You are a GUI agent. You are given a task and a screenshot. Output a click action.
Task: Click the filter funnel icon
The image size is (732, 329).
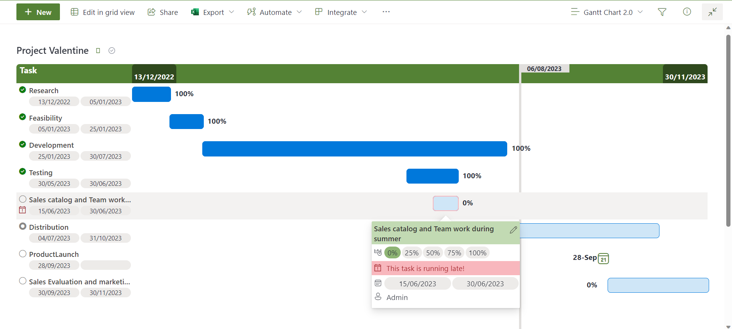662,12
